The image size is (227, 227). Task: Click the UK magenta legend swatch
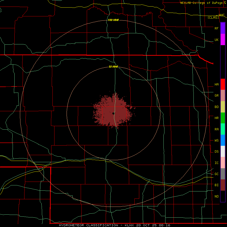click(223, 40)
